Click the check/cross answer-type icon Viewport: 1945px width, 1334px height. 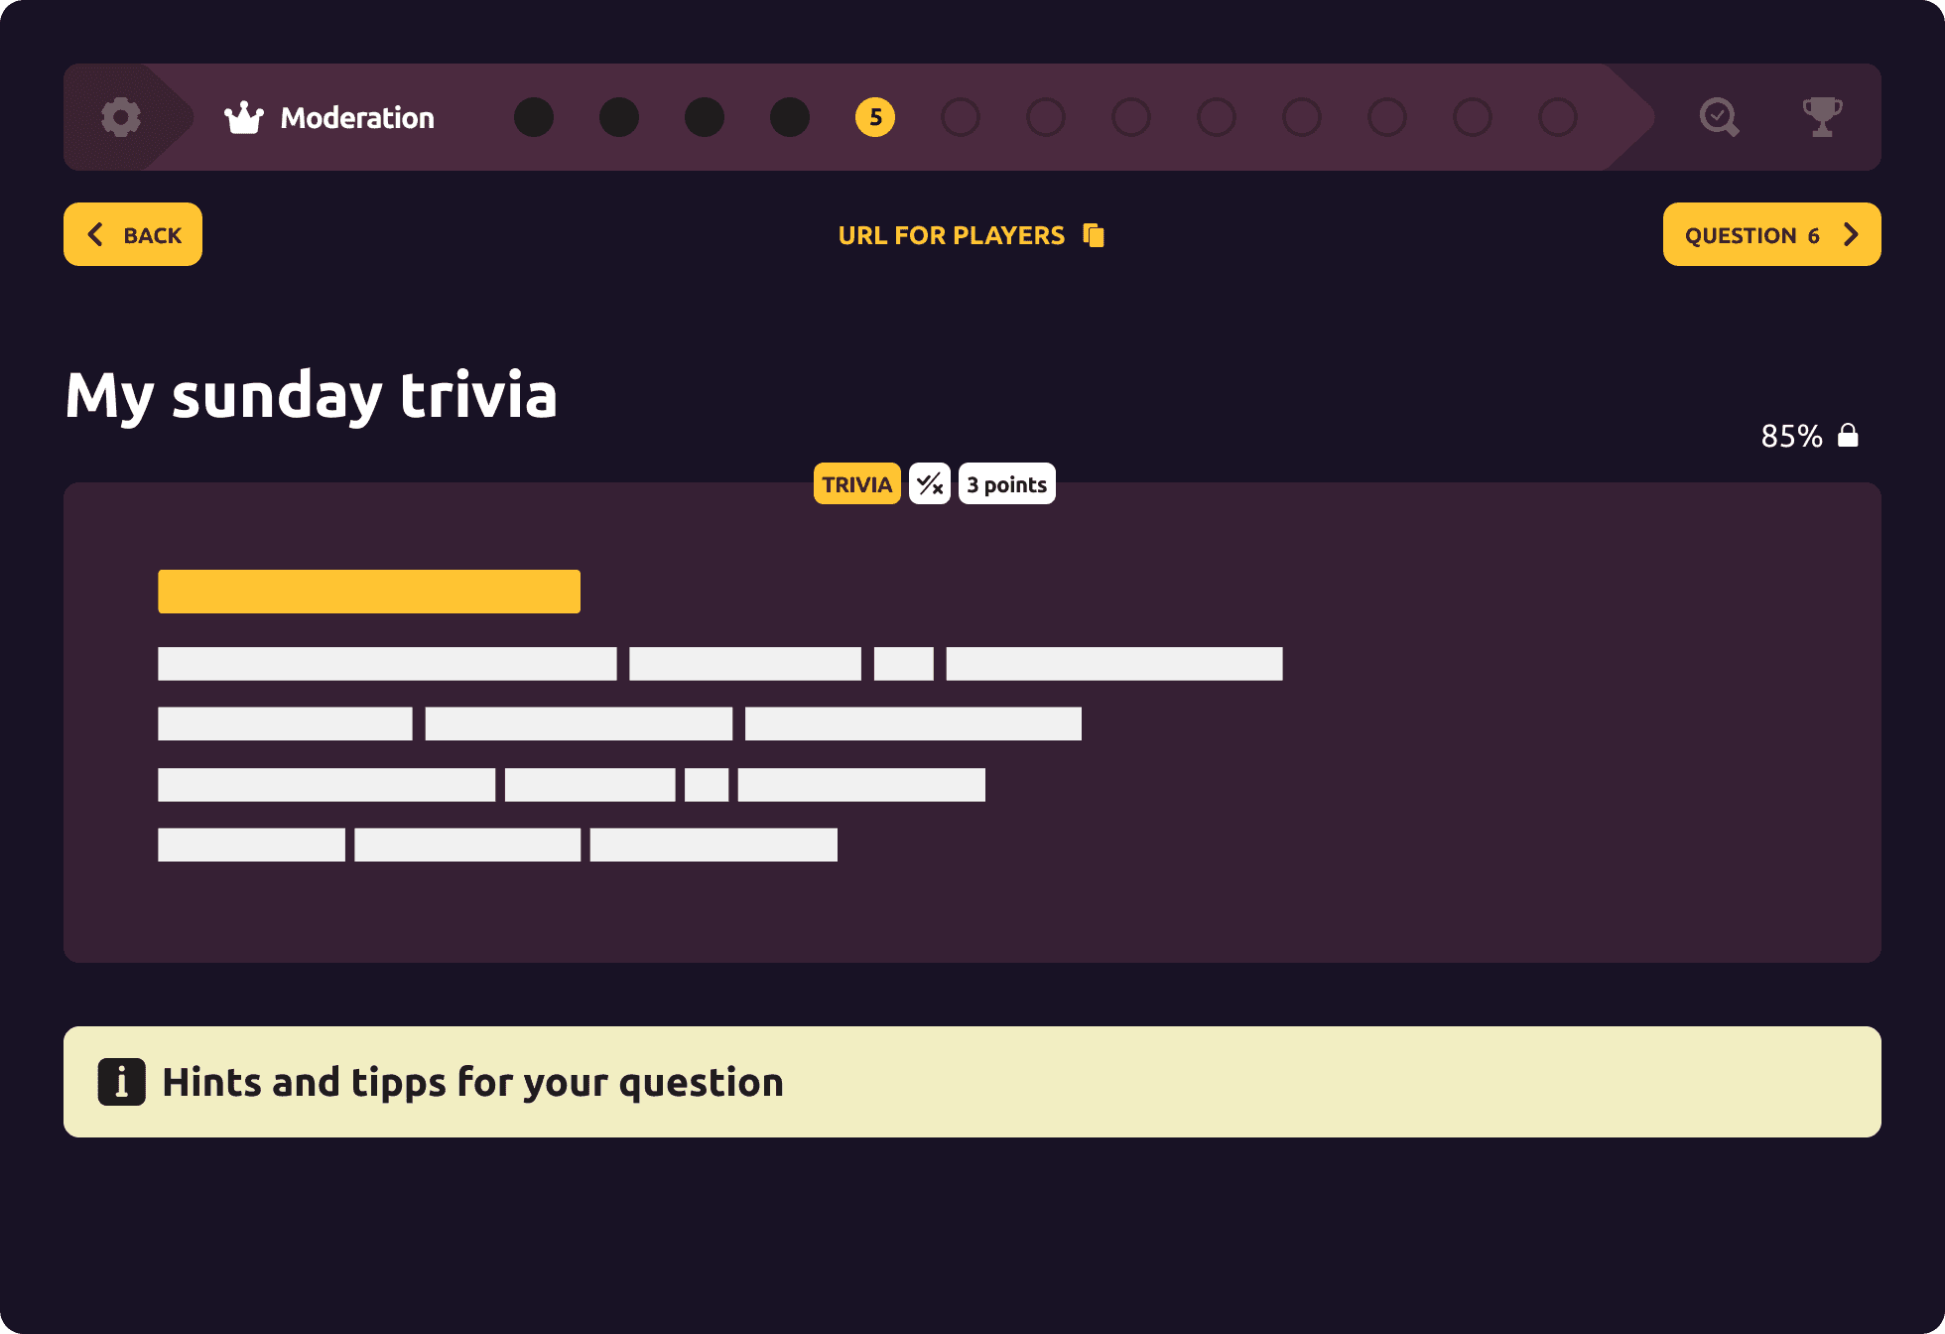(x=929, y=483)
